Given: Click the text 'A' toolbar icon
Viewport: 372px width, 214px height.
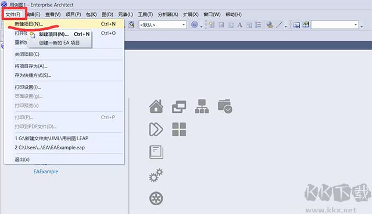Looking at the screenshot, I should tap(240, 25).
